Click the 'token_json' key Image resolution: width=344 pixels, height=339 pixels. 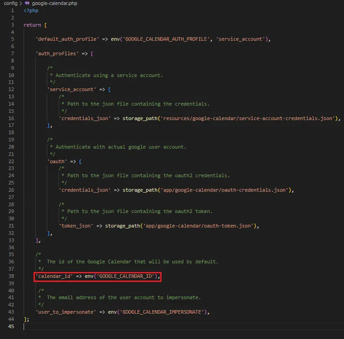pyautogui.click(x=76, y=226)
